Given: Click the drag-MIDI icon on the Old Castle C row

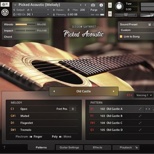Looking at the screenshot, I should (x=140, y=123).
